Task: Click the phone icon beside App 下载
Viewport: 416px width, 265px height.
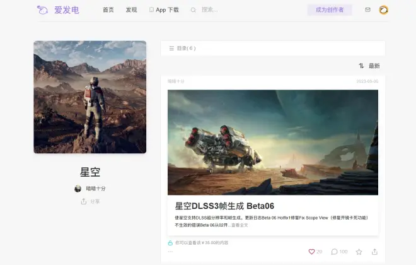Action: [x=151, y=10]
